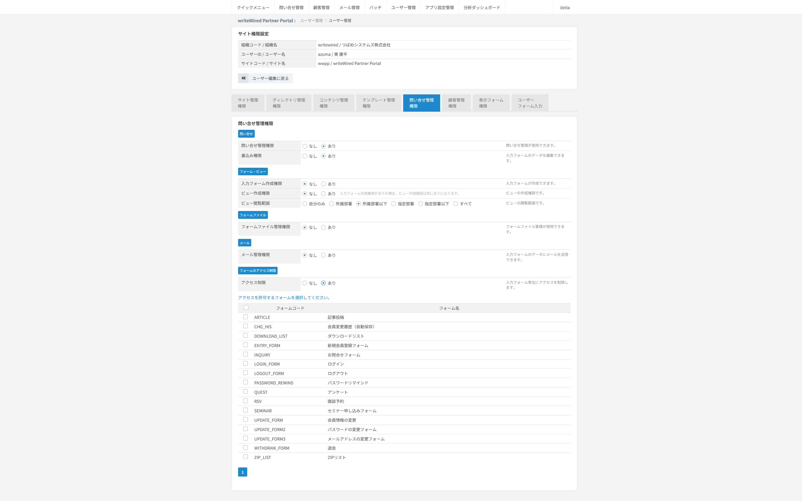Check the ARTICLE form checkbox
This screenshot has width=802, height=501.
(x=245, y=317)
